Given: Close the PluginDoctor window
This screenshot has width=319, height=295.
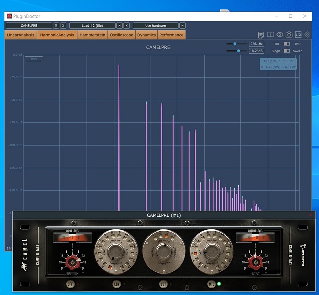Looking at the screenshot, I should click(305, 16).
